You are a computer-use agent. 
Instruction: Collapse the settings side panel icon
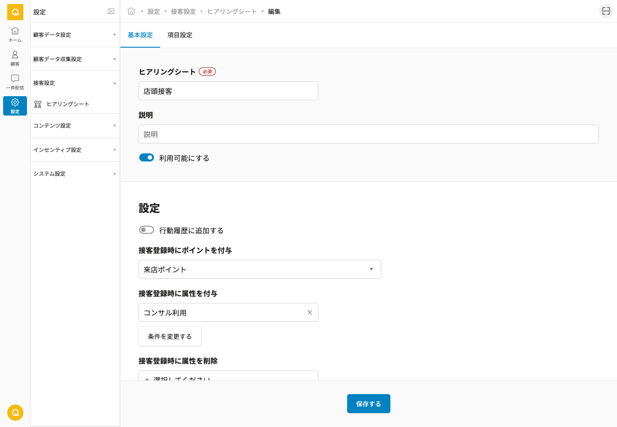pyautogui.click(x=111, y=11)
